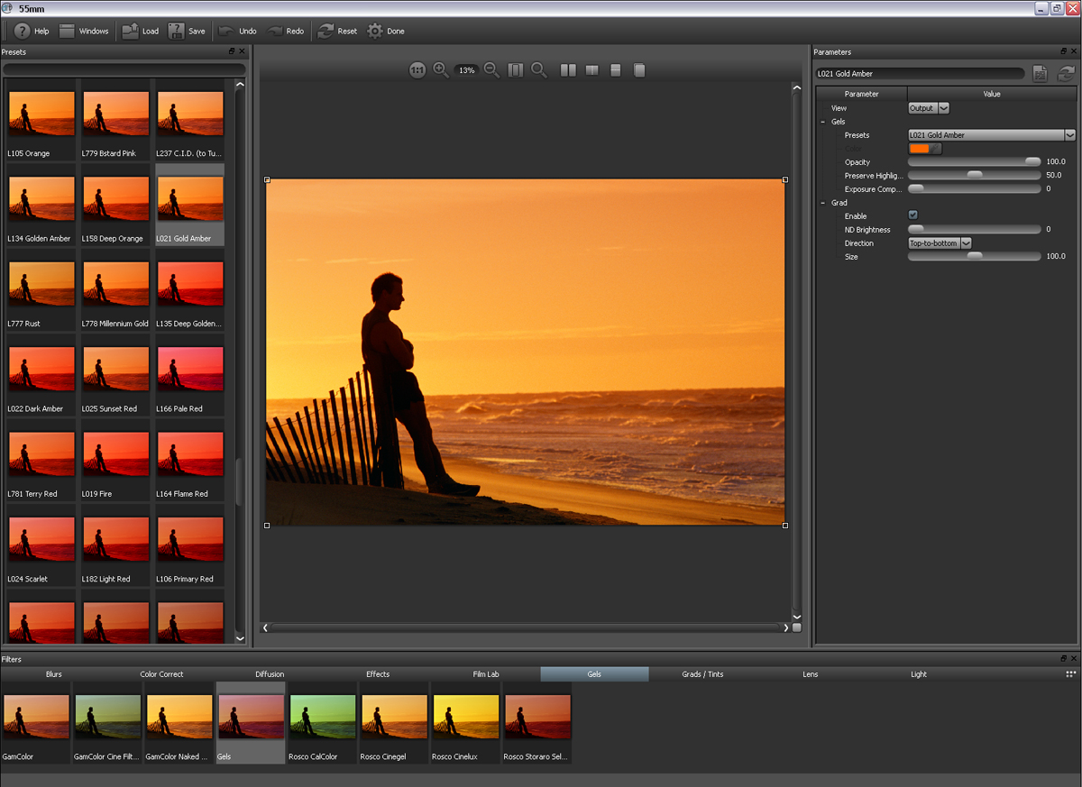Zoom in with the plus magnifier icon

[441, 70]
